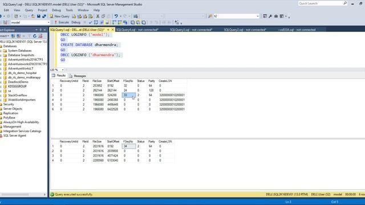Close the Object Explorer panel

(x=44, y=30)
